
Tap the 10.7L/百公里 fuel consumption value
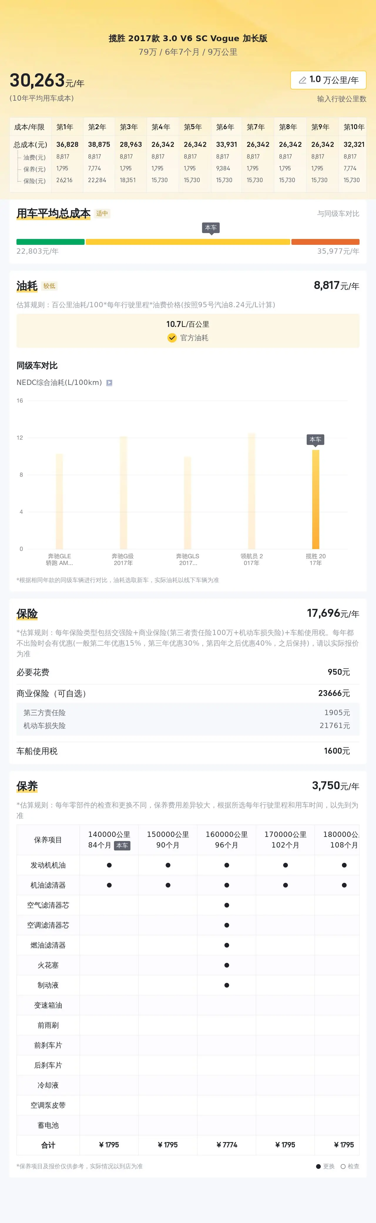[x=188, y=324]
